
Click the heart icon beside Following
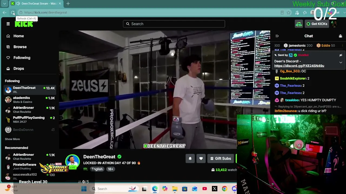point(8,58)
